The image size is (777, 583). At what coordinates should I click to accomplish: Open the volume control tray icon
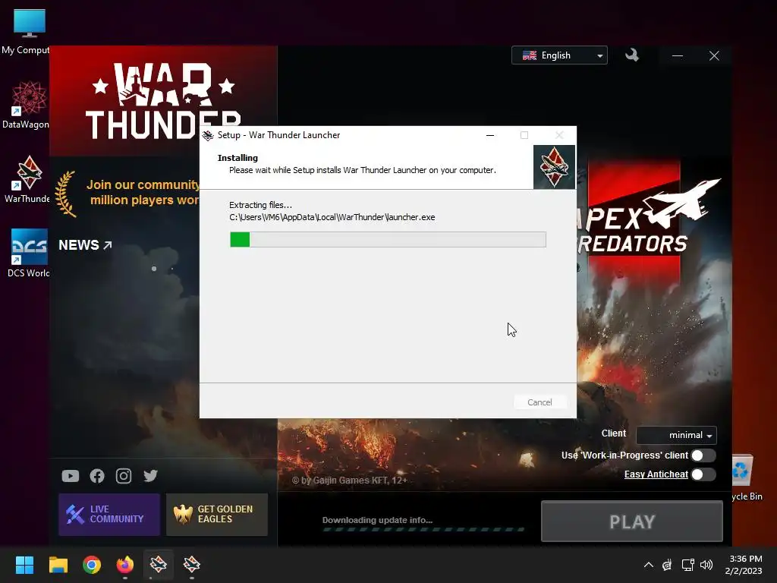coord(706,565)
